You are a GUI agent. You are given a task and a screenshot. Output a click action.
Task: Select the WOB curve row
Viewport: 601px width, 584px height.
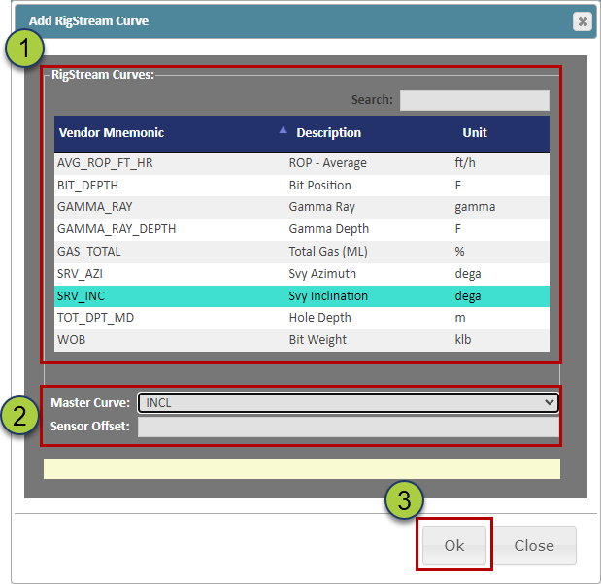[302, 340]
